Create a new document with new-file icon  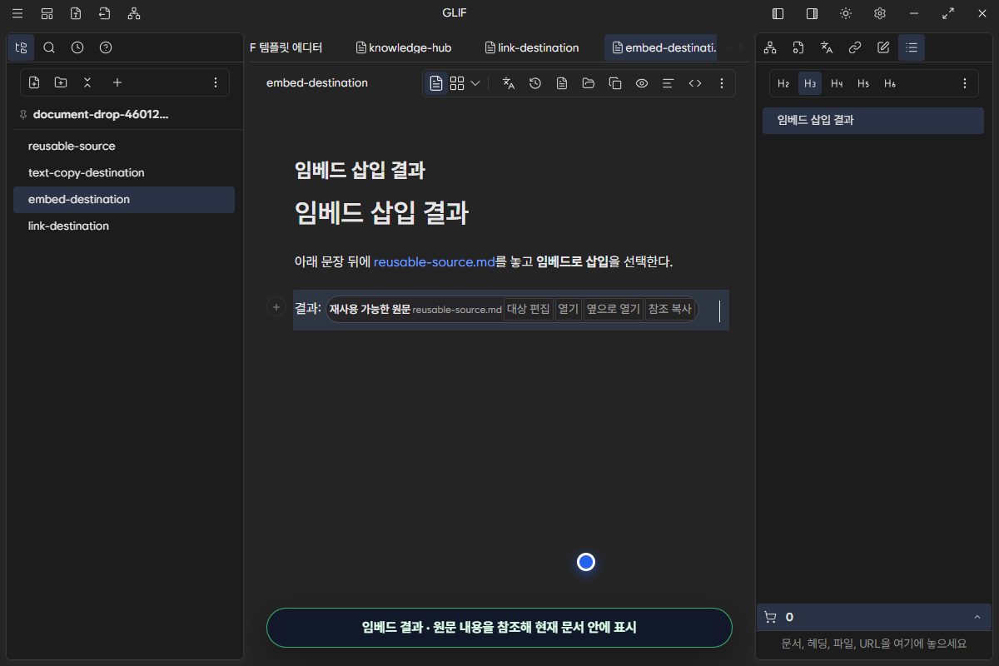point(34,82)
